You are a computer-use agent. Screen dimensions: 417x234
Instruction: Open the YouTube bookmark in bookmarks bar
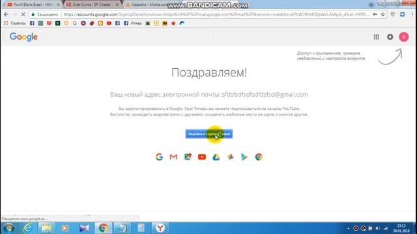pos(109,23)
